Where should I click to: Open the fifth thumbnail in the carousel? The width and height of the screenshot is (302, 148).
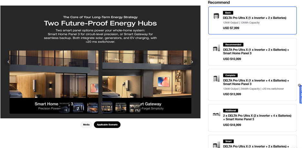[x=121, y=107]
